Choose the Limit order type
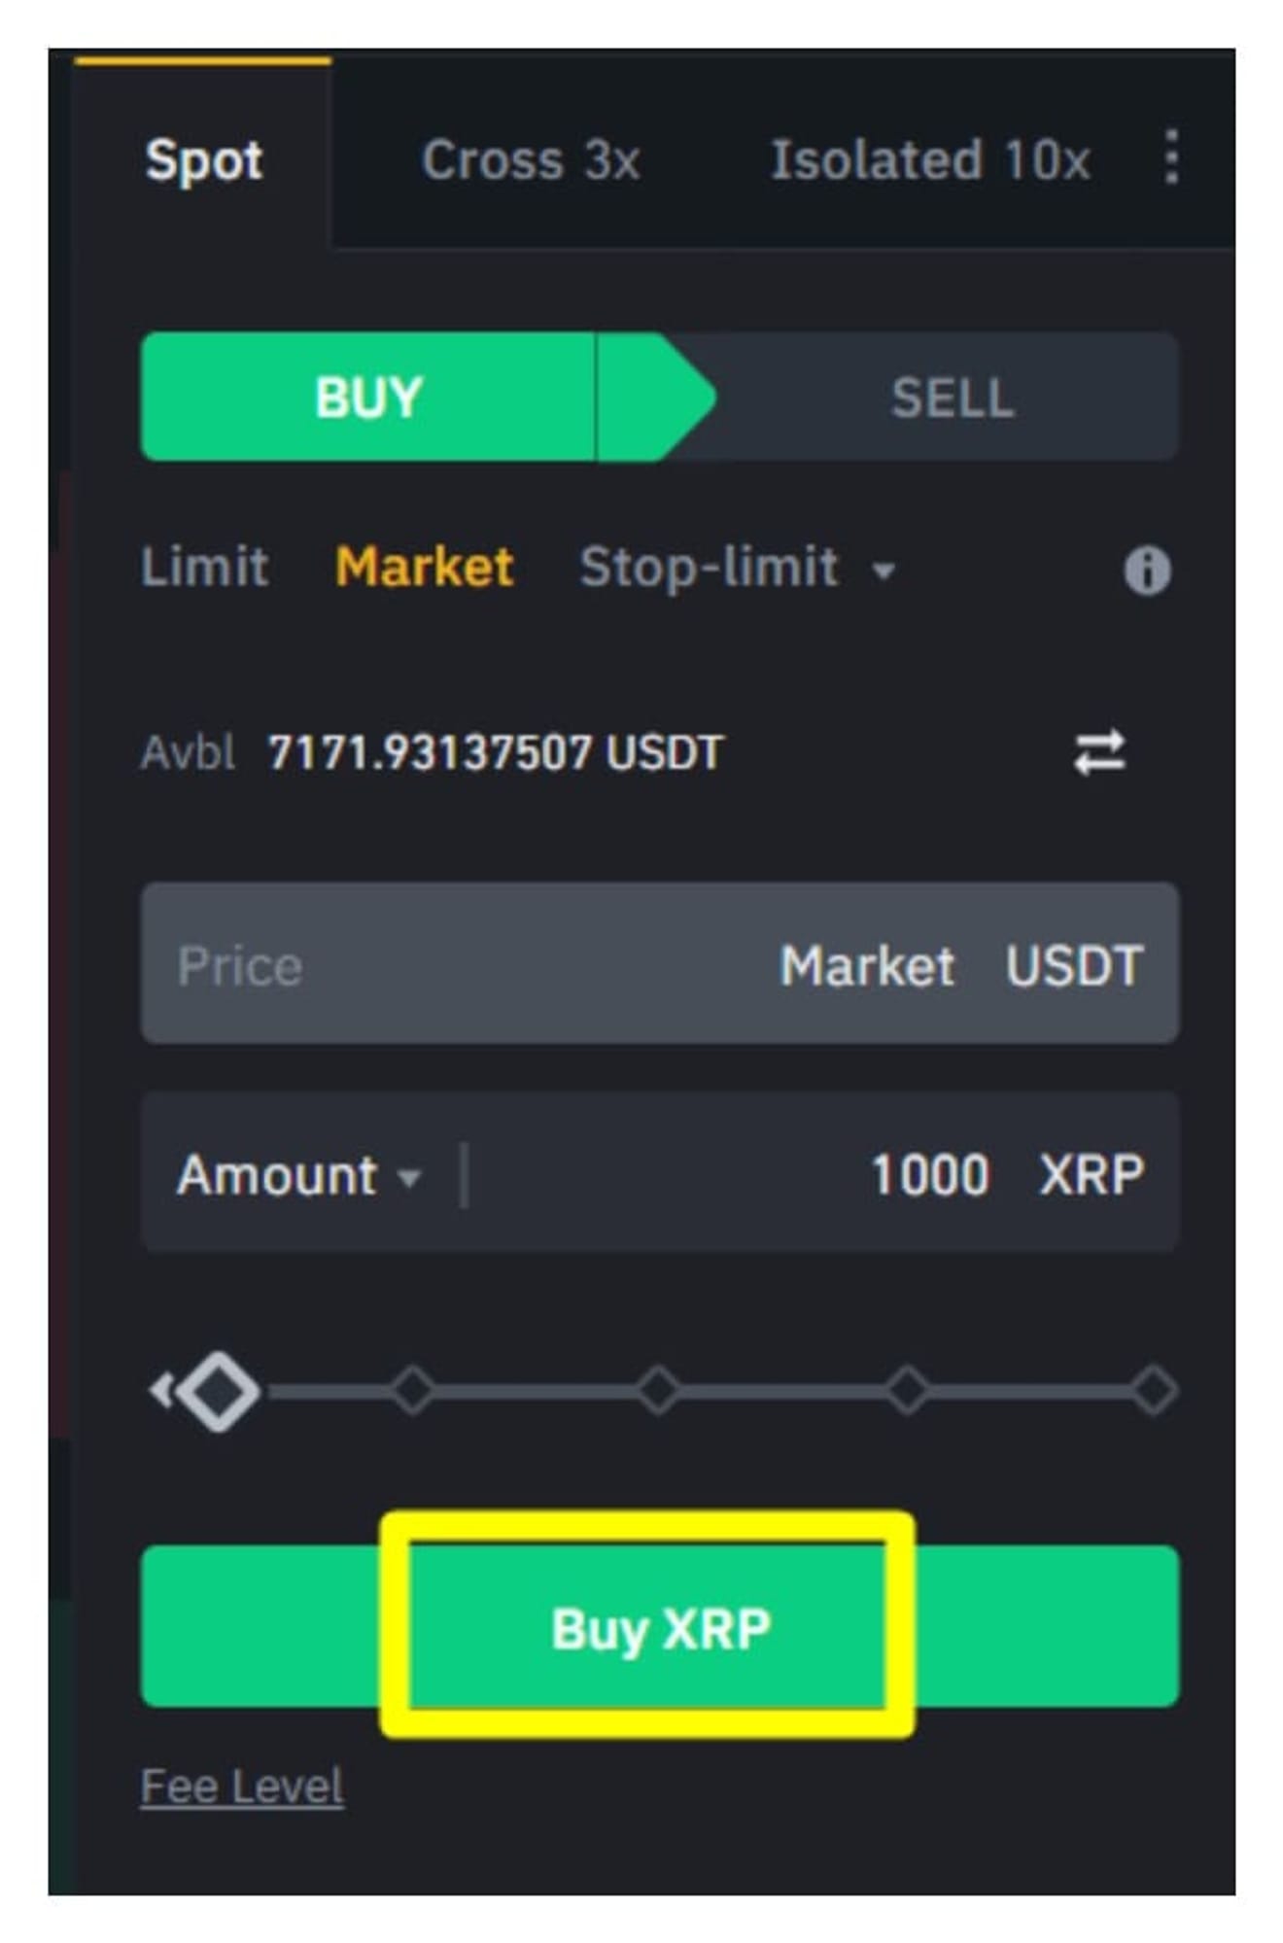Viewport: 1283px width, 1943px height. (204, 567)
